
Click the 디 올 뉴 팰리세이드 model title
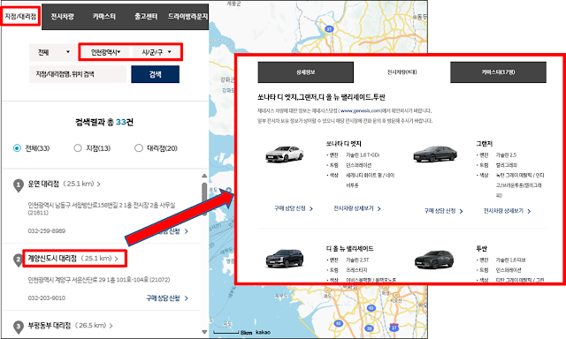pyautogui.click(x=350, y=249)
